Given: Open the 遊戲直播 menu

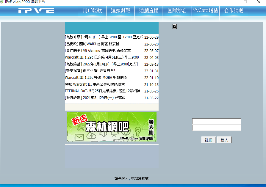Looking at the screenshot, I should 149,11.
